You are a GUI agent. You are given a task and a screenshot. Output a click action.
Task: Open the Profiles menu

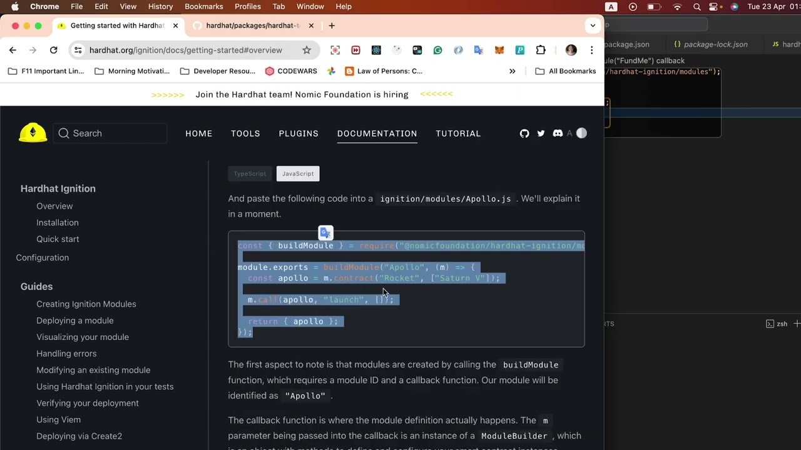247,6
